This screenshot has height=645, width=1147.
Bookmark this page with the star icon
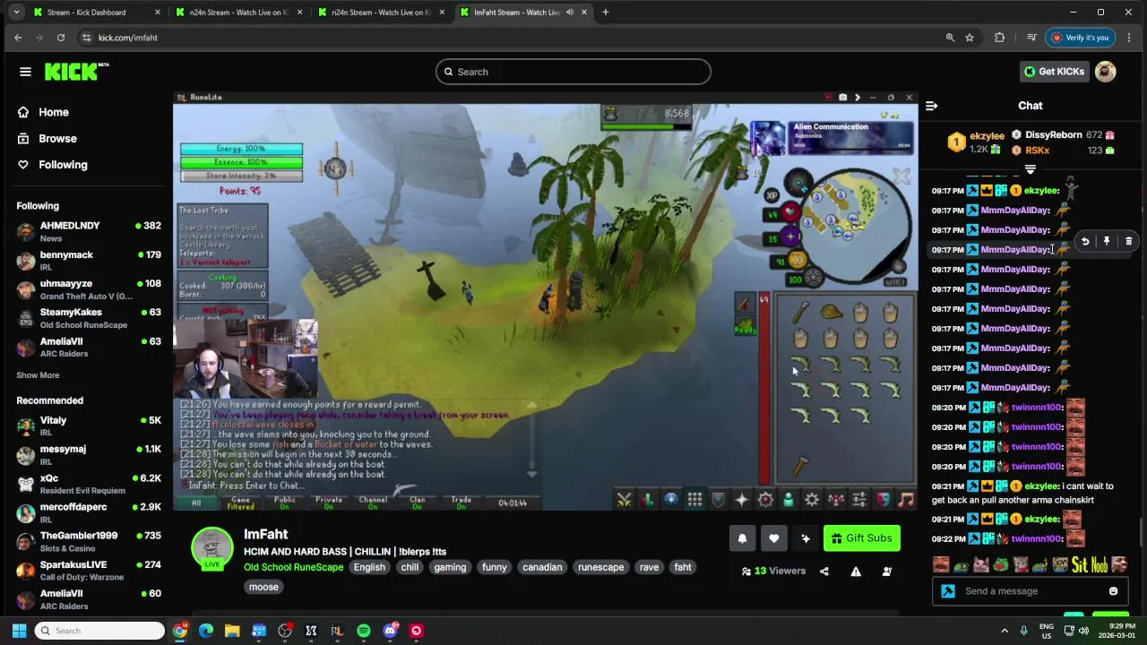970,38
